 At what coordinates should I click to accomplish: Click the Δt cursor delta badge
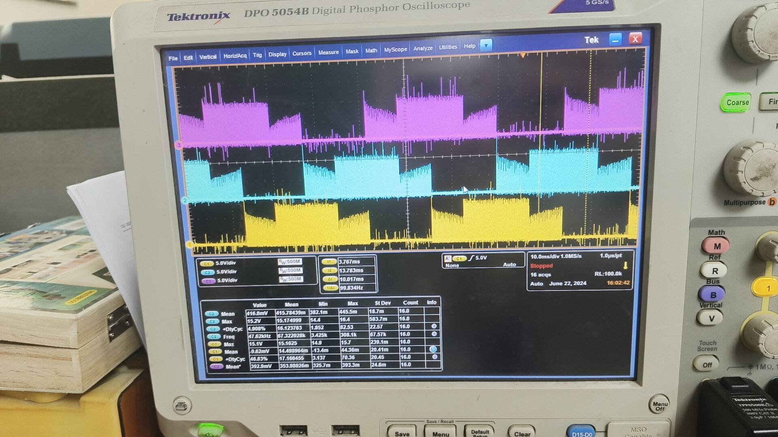click(x=330, y=279)
